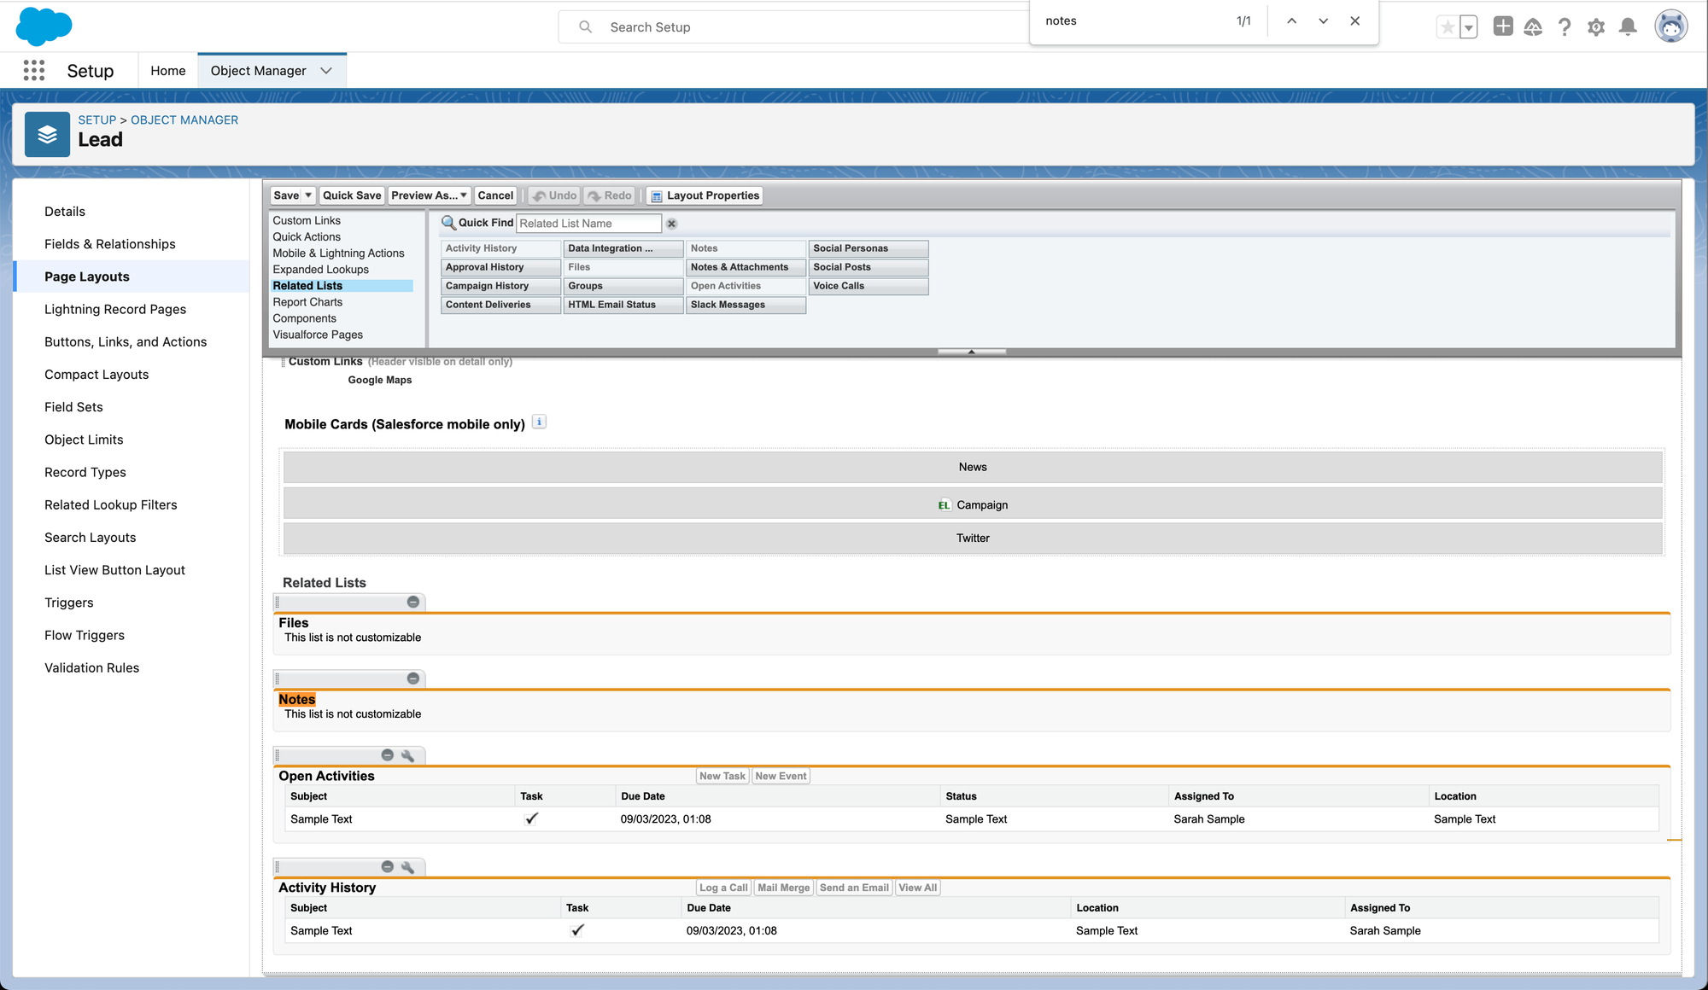Click the Quick Save button
Image resolution: width=1708 pixels, height=990 pixels.
click(x=352, y=195)
